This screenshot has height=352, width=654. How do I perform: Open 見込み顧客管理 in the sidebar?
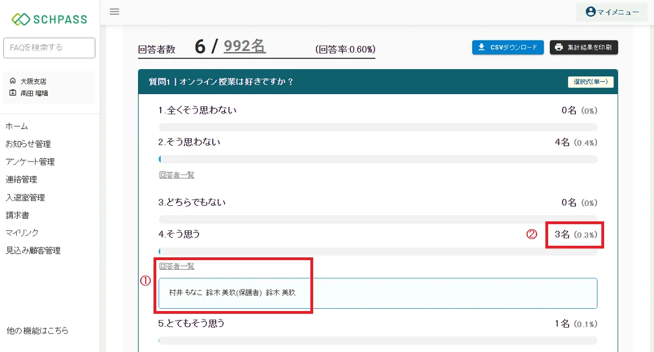click(x=33, y=251)
